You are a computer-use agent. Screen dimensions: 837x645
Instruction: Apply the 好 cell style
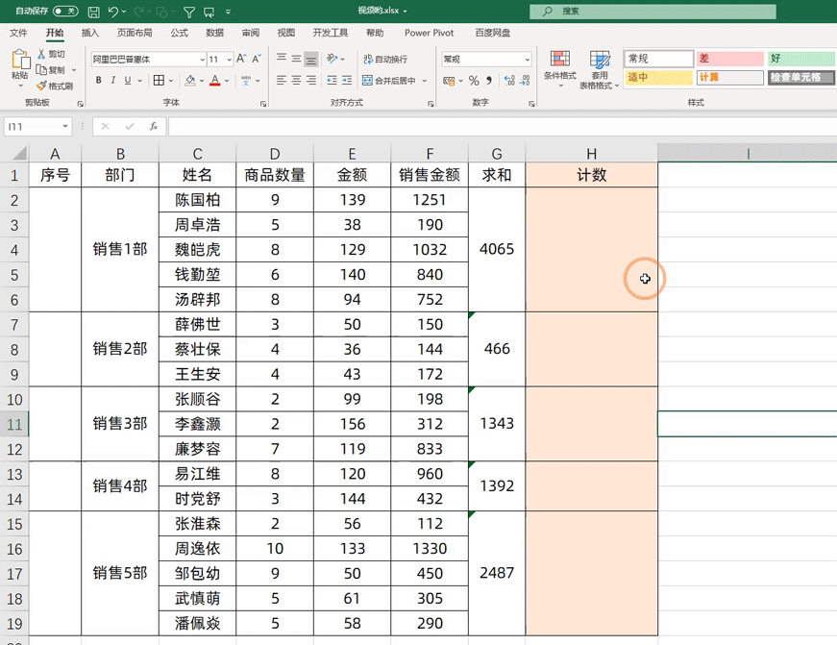pos(801,59)
